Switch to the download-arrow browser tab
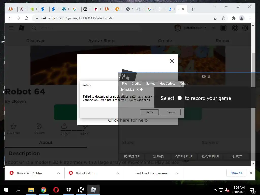The image size is (260, 195). pyautogui.click(x=170, y=9)
